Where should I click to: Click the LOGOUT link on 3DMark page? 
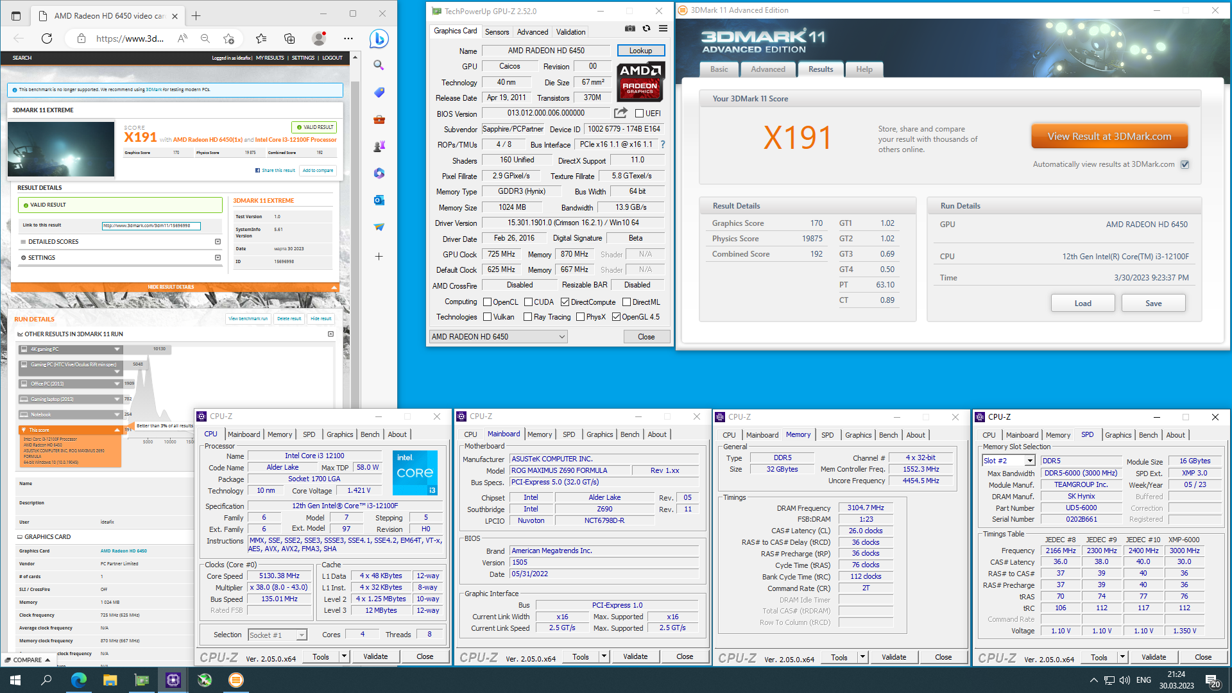click(x=332, y=58)
